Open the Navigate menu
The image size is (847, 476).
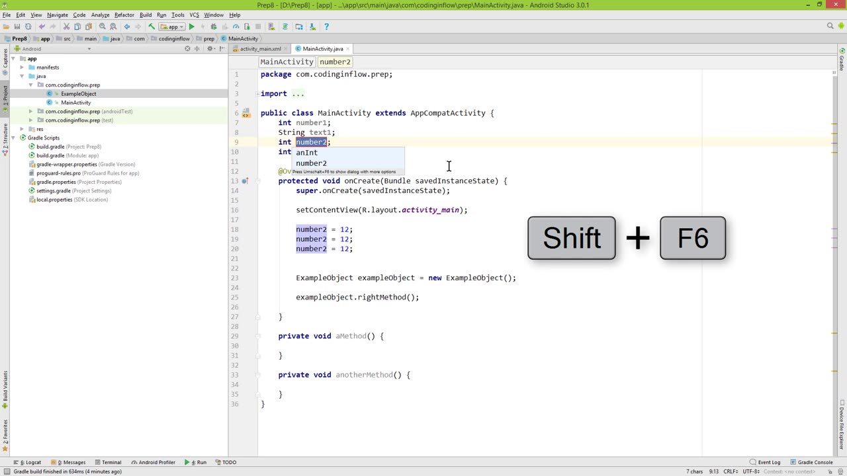click(57, 15)
